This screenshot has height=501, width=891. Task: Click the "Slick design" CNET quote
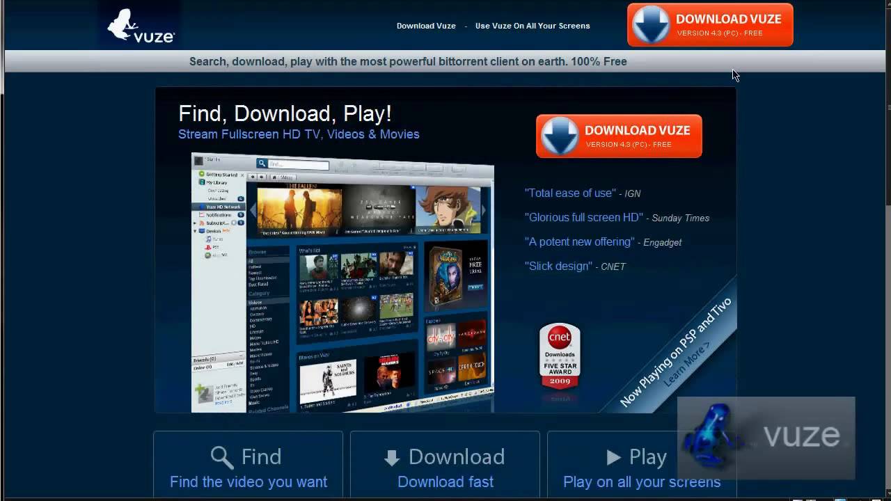575,266
